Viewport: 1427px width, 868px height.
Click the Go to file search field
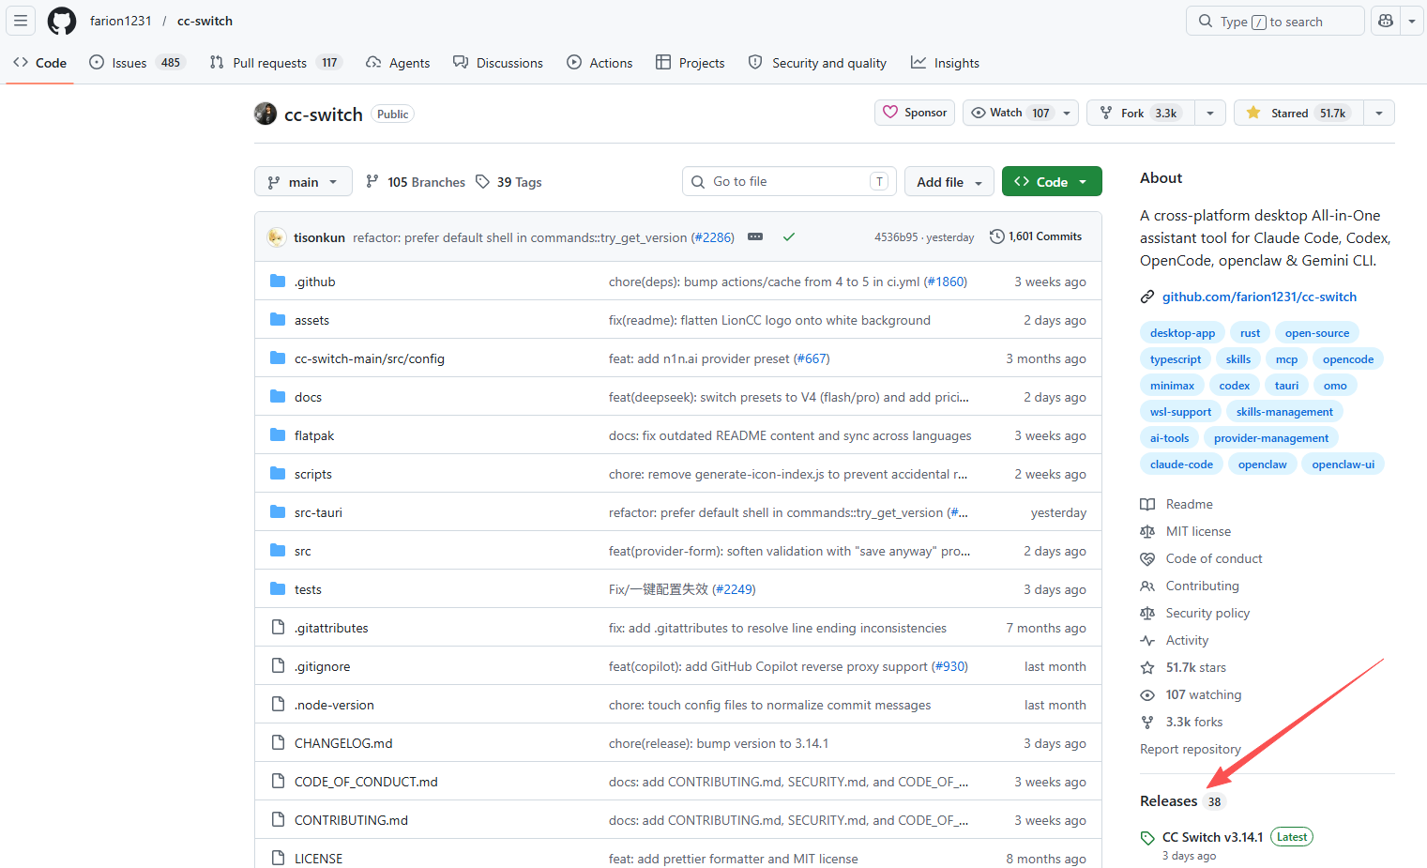point(789,181)
